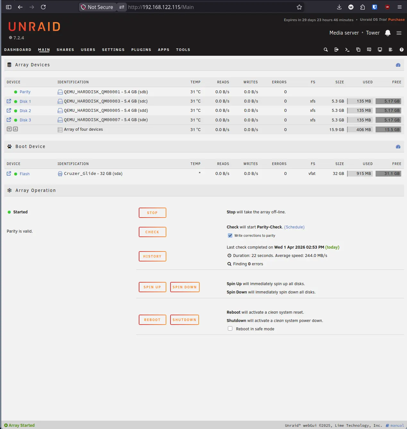Open the system log lines icon

point(391,50)
